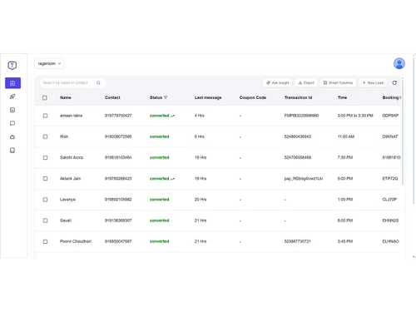The width and height of the screenshot is (416, 312).
Task: Open the chat bubble sidebar icon
Action: (12, 123)
